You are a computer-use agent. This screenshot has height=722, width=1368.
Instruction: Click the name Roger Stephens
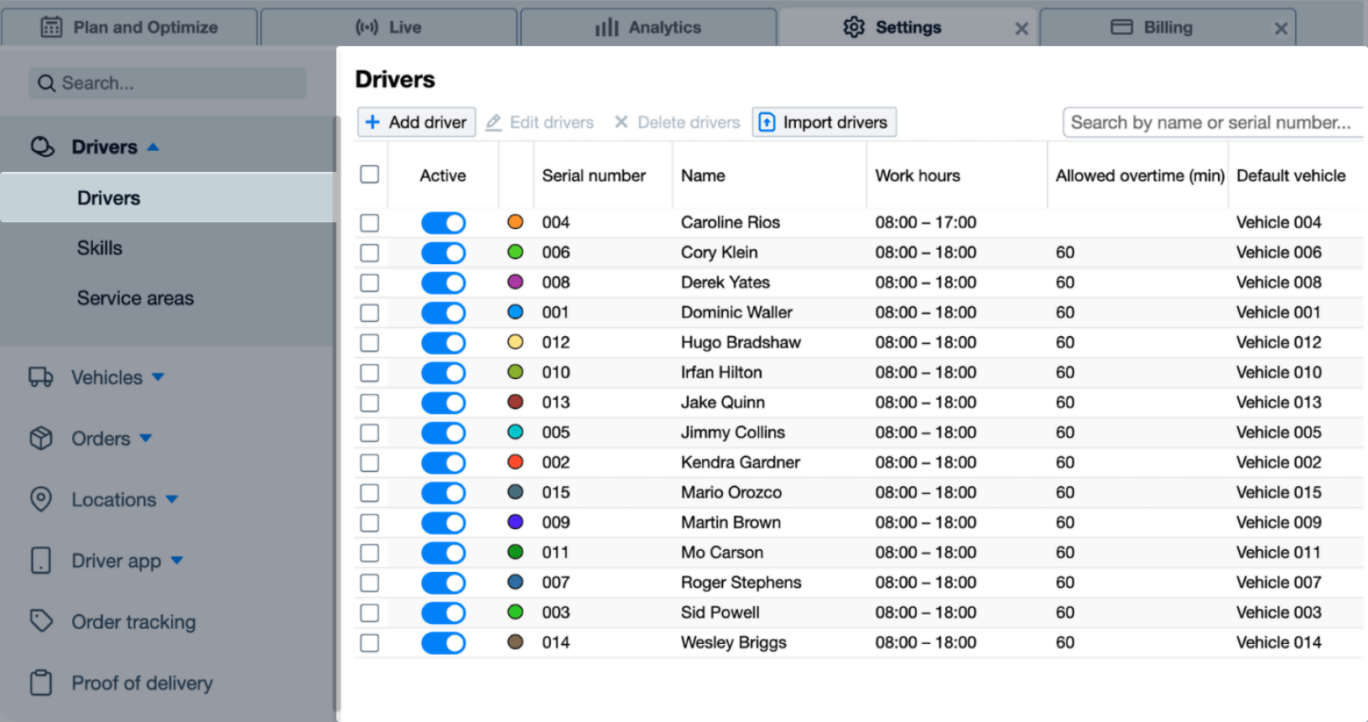[x=741, y=583]
